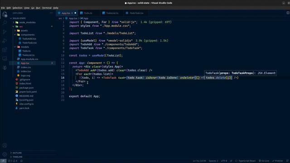290x163 pixels.
Task: Open index.tsx in the explorer
Action: [x=26, y=72]
